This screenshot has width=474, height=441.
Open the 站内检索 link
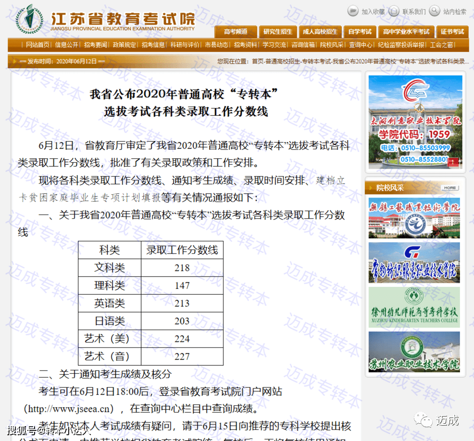(455, 12)
